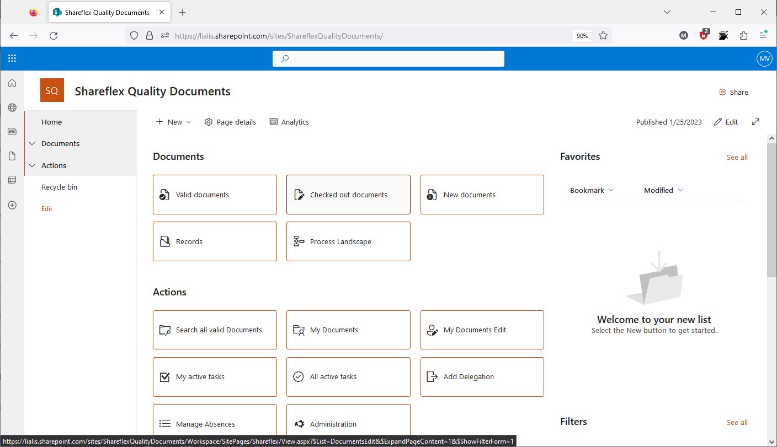Click the Firefox reload page icon
This screenshot has width=777, height=447.
(54, 35)
